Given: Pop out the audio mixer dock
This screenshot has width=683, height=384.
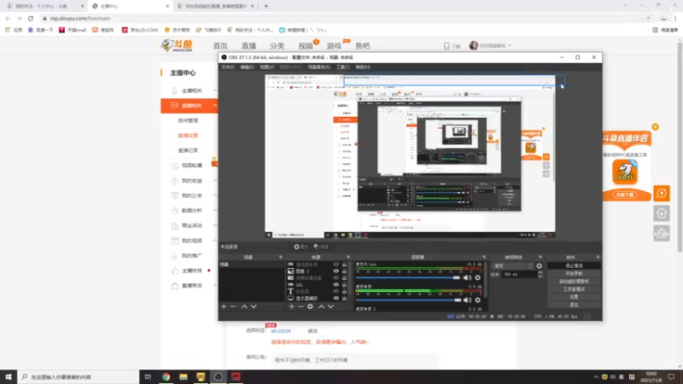Looking at the screenshot, I should 484,258.
